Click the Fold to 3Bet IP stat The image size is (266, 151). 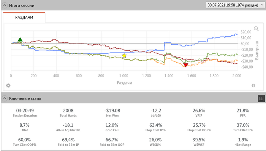point(68,142)
